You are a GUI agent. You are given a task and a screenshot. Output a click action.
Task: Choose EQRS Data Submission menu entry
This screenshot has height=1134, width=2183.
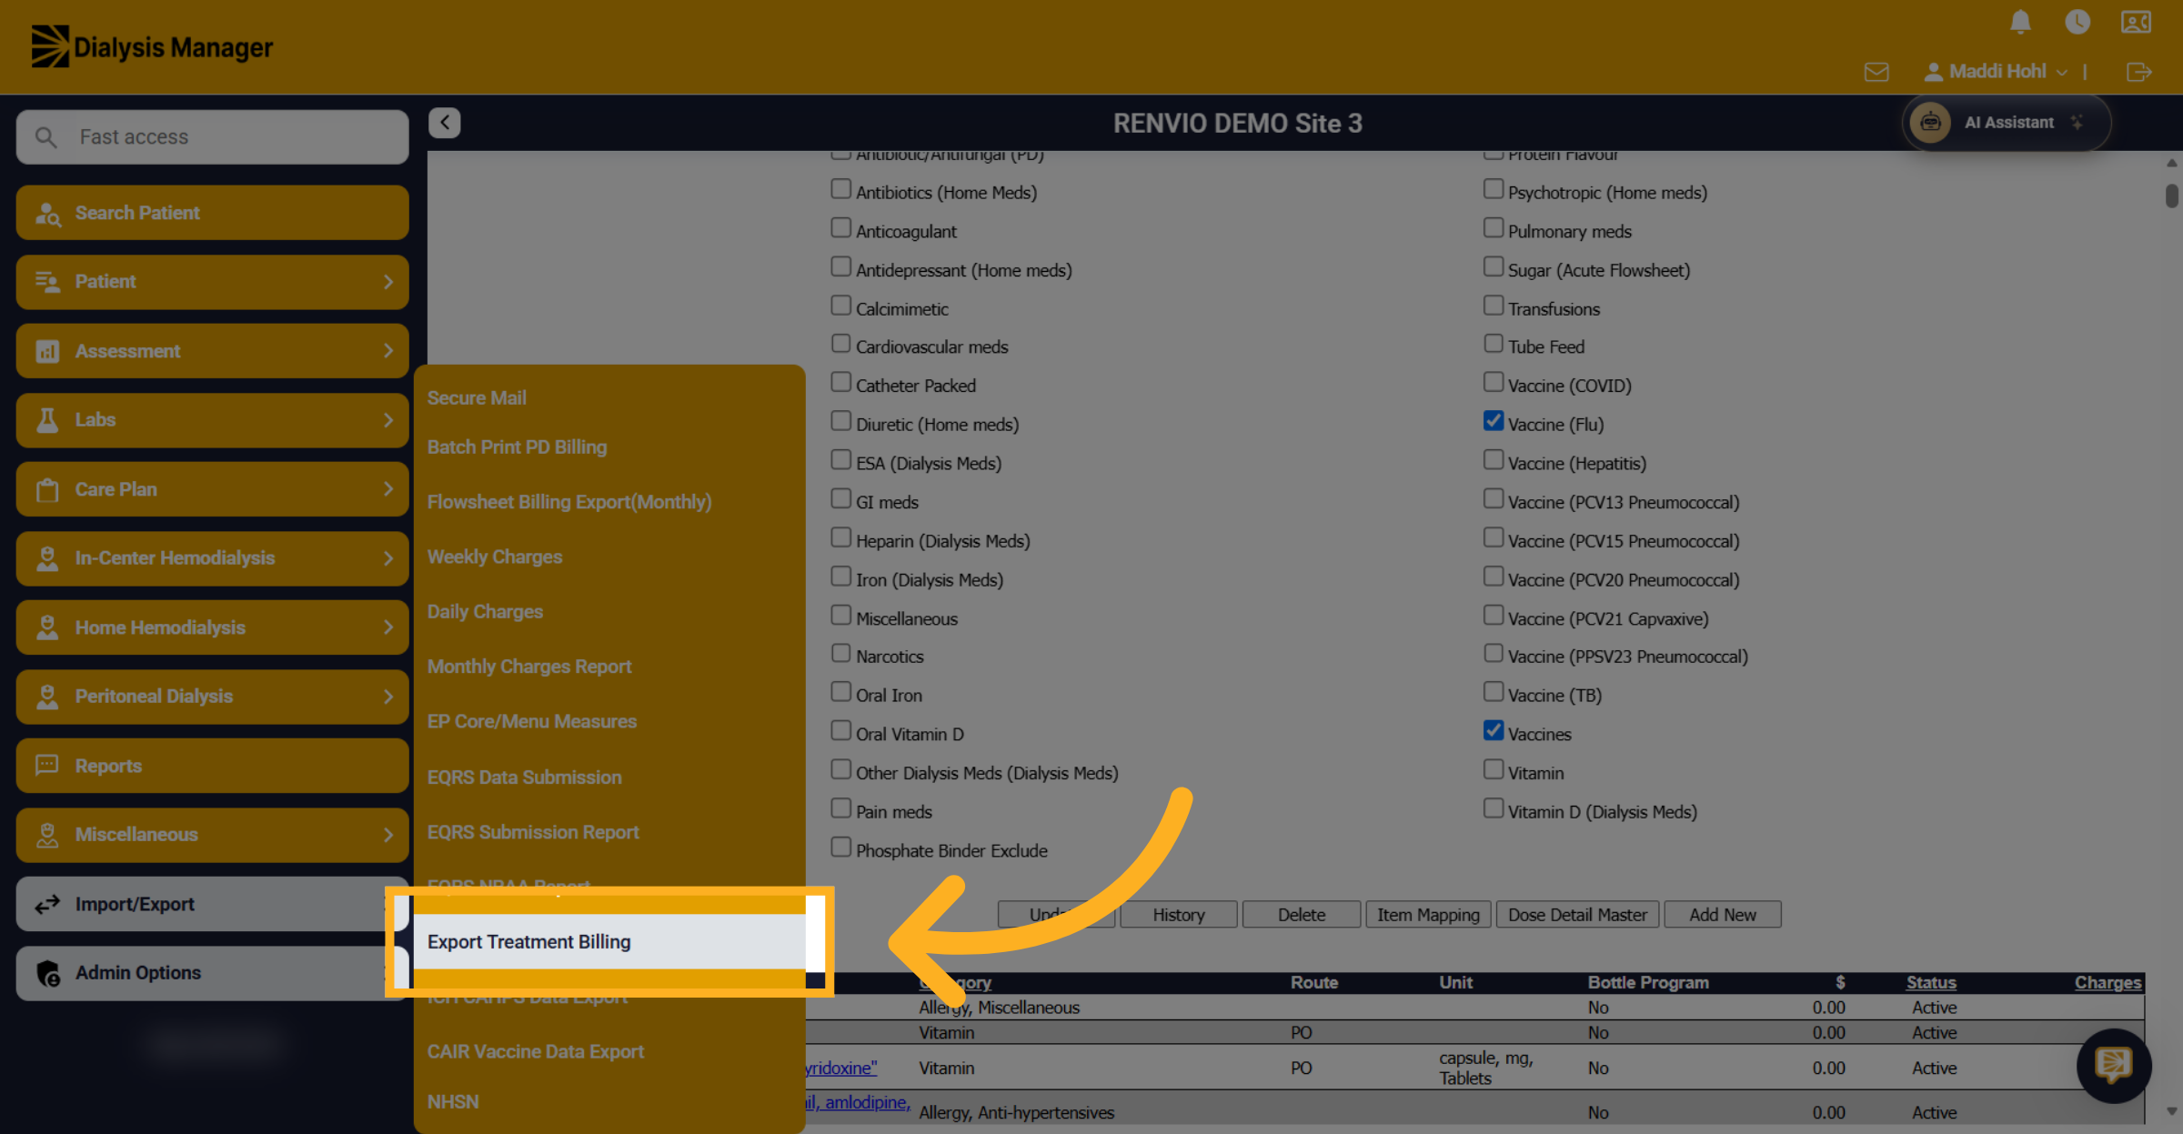[525, 778]
